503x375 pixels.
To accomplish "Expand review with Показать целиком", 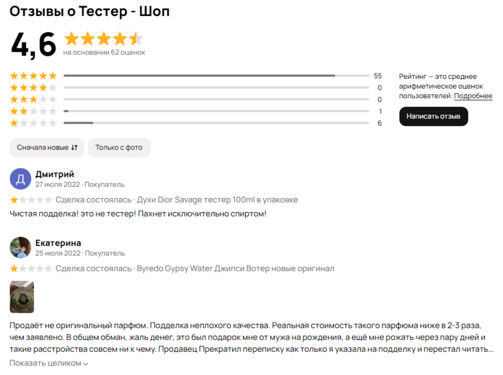I will point(45,363).
